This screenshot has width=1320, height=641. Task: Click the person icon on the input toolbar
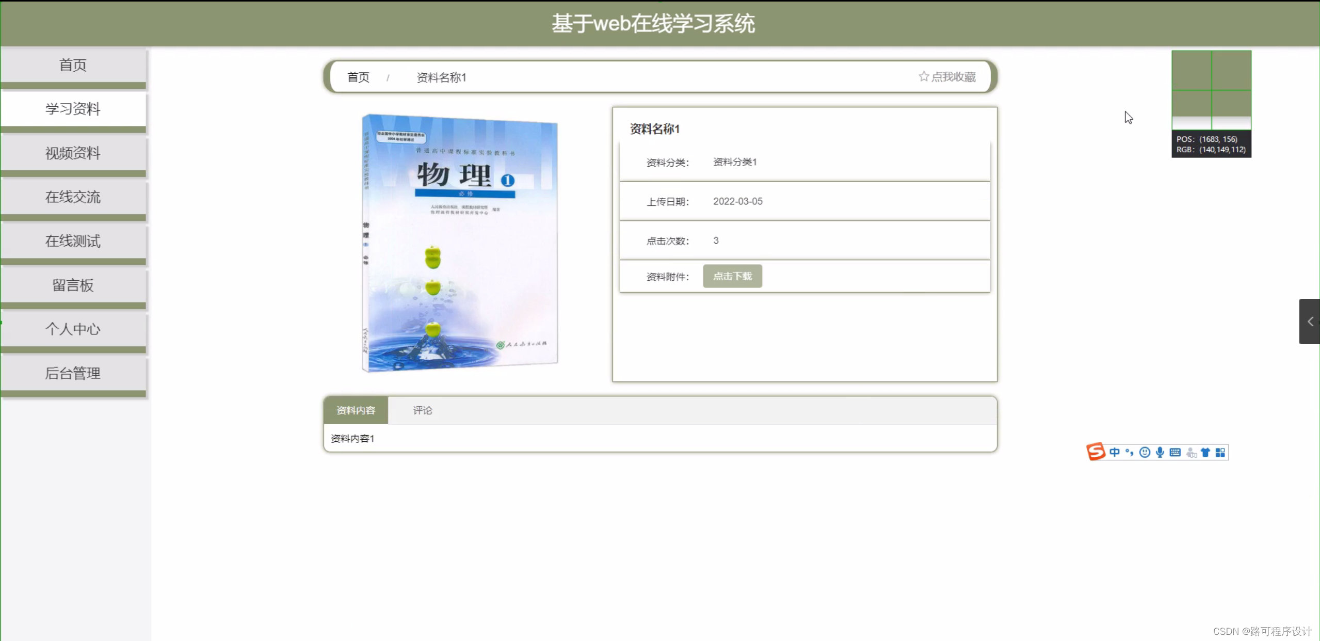tap(1190, 452)
